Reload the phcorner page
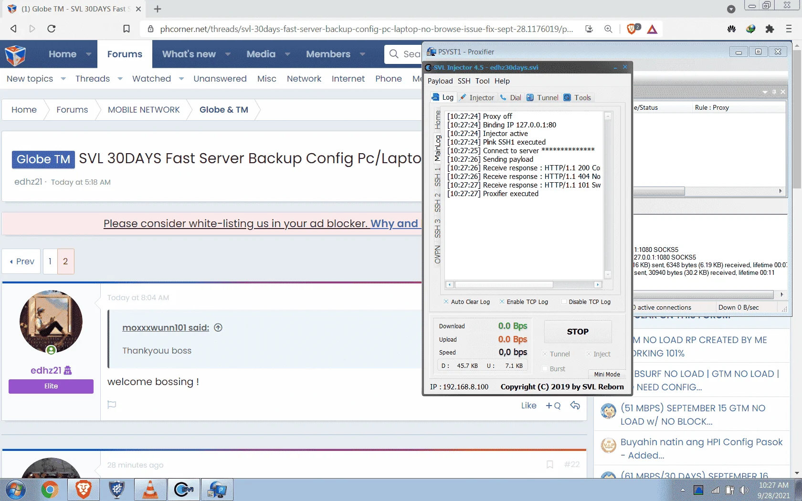Screen dimensions: 802x501 [52, 29]
